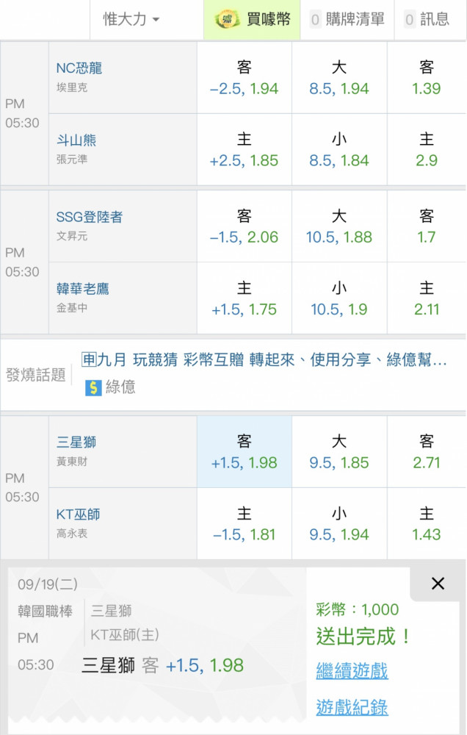The height and width of the screenshot is (735, 467).
Task: Click the 申 tag icon before 九月
Action: point(89,359)
